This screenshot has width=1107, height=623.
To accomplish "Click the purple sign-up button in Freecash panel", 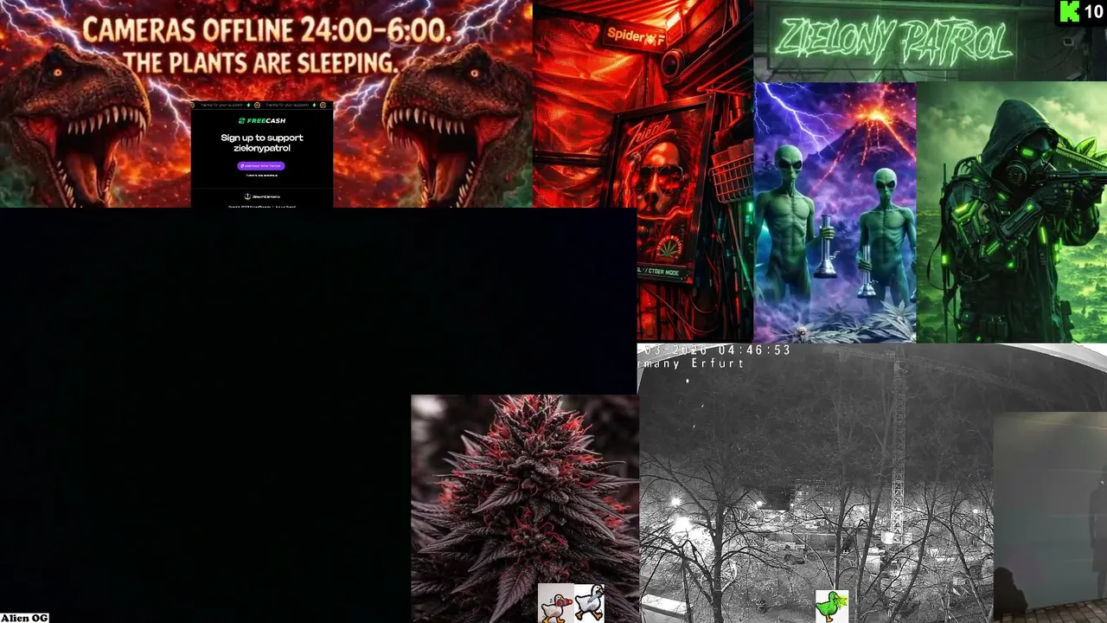I will pos(261,165).
